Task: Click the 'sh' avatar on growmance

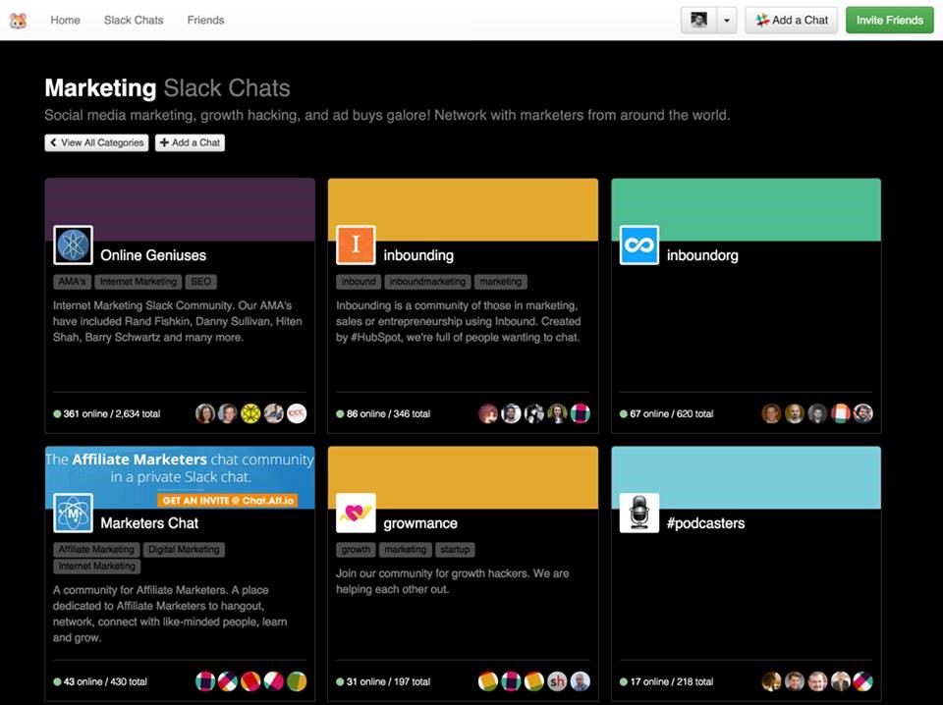Action: pyautogui.click(x=557, y=681)
